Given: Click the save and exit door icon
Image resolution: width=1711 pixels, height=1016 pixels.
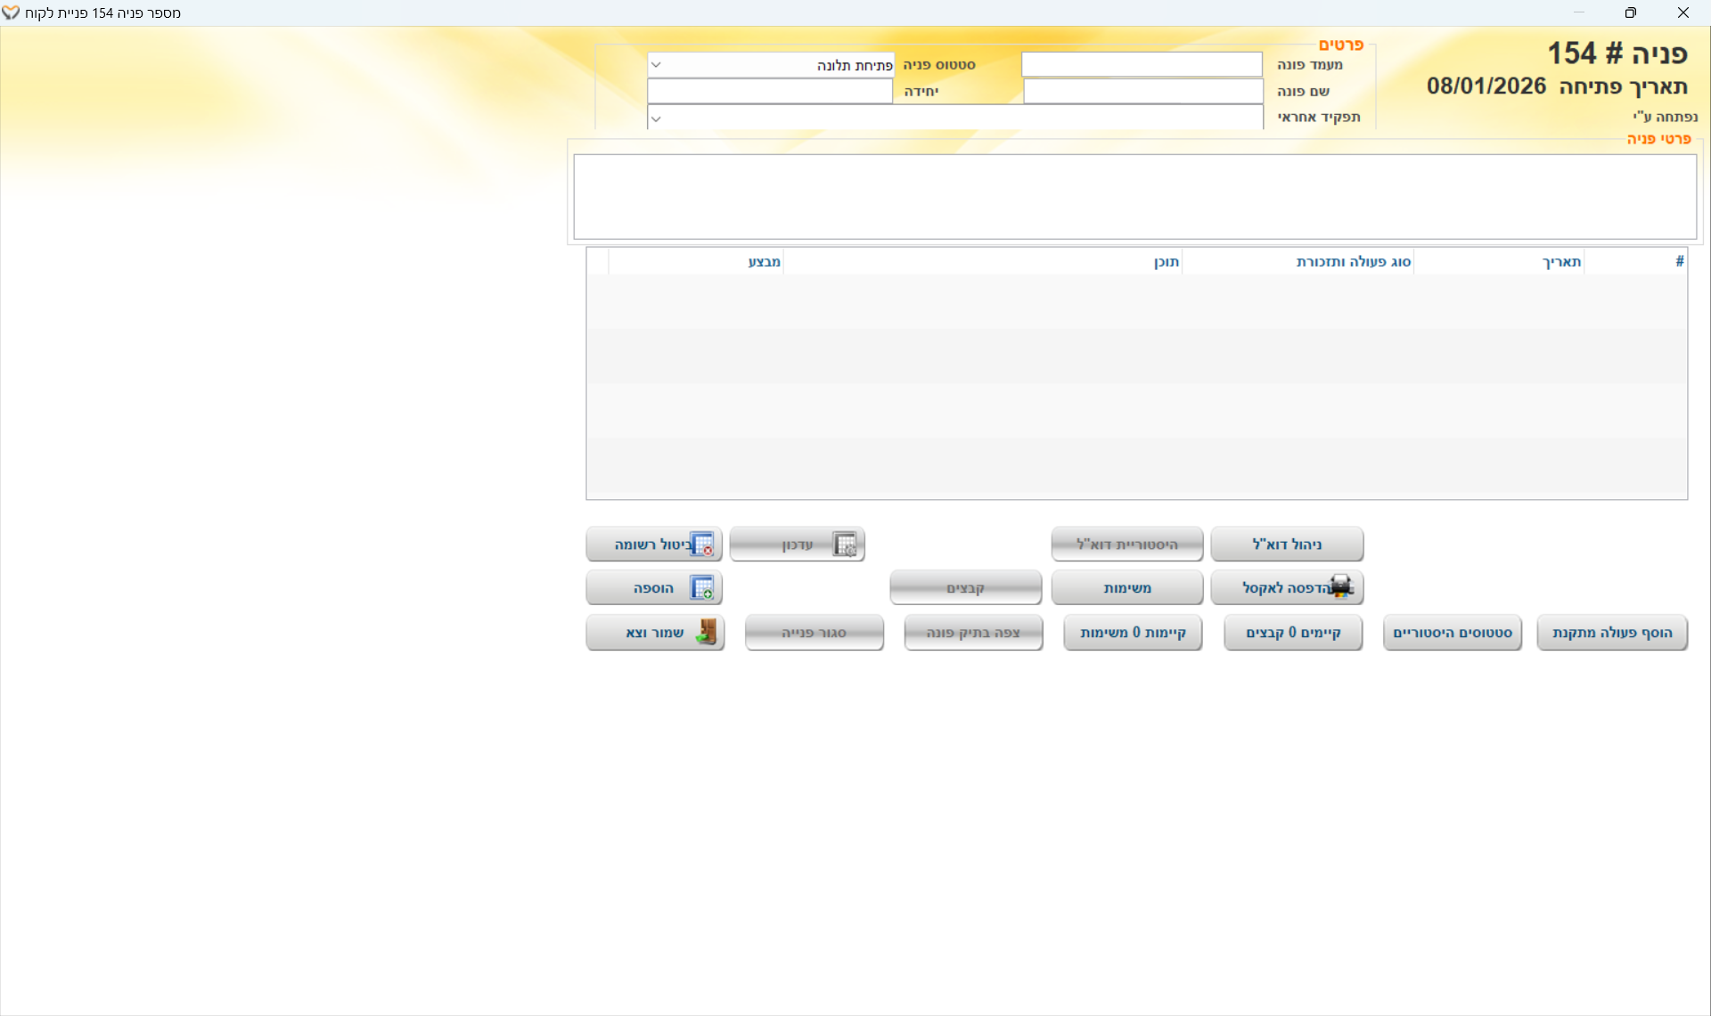Looking at the screenshot, I should coord(706,632).
